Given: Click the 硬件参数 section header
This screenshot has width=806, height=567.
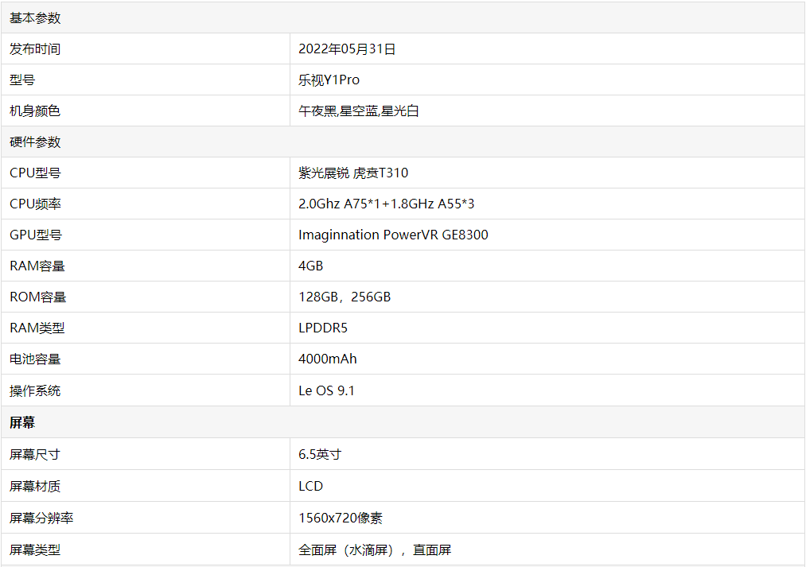Looking at the screenshot, I should pos(403,142).
